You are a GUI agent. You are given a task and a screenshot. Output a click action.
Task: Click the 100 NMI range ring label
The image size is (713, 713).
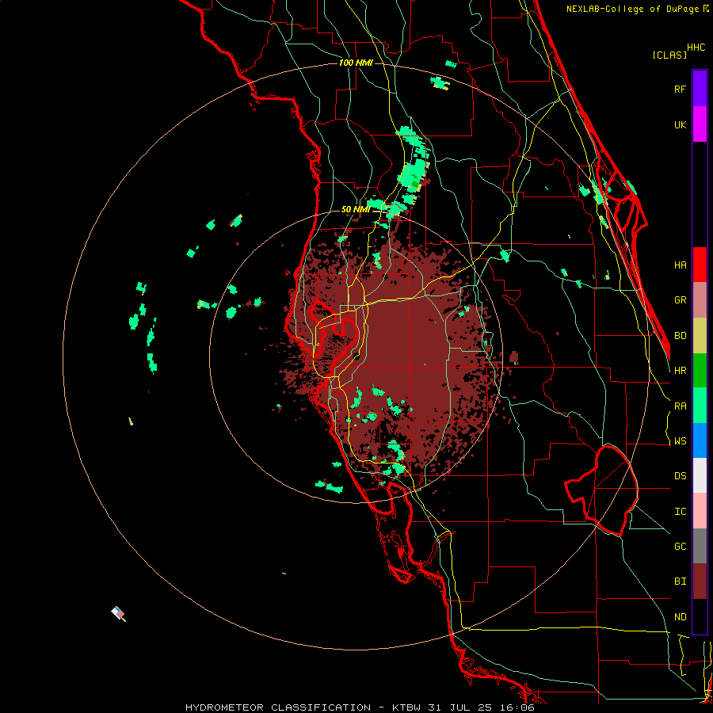356,63
